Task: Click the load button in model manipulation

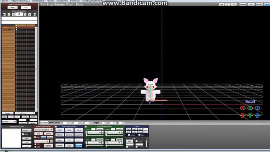Action: click(38, 134)
